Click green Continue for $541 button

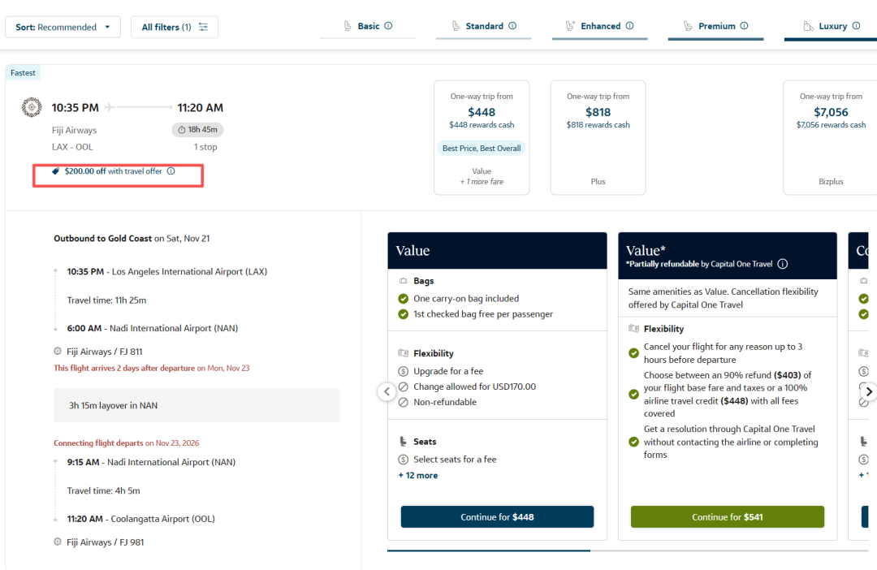point(727,517)
